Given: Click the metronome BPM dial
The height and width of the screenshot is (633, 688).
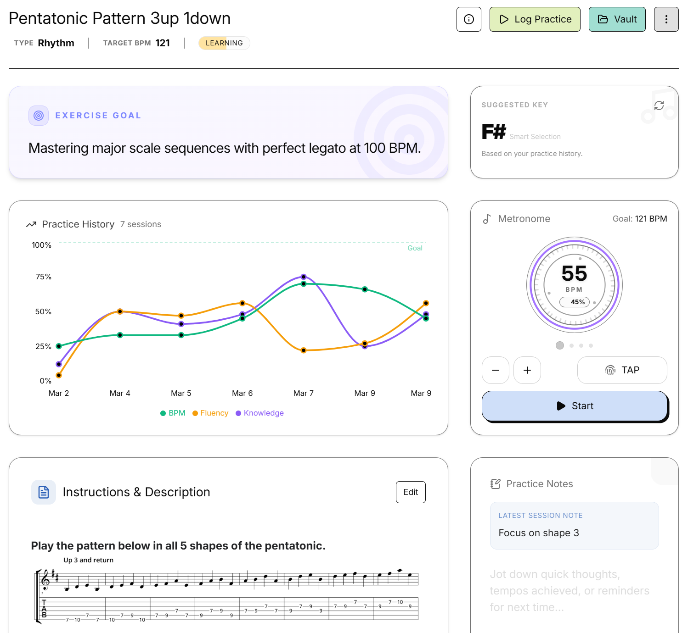Looking at the screenshot, I should [575, 285].
